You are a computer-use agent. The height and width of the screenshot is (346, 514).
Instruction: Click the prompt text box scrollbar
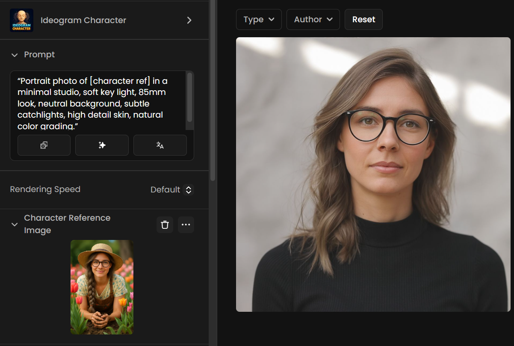click(x=189, y=97)
